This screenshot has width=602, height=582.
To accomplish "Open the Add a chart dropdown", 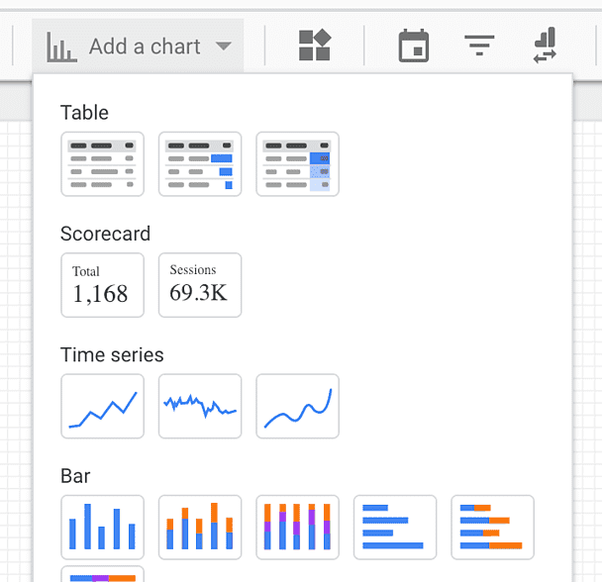I will coord(138,47).
